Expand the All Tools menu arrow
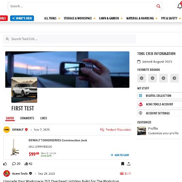The height and width of the screenshot is (182, 182). [x=59, y=19]
